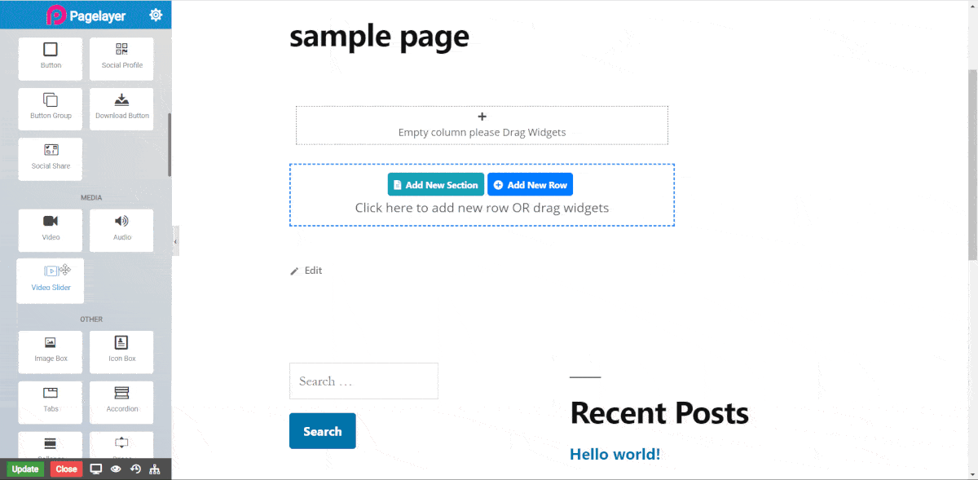Open responsive device view on bottom bar
978x480 pixels.
point(96,469)
